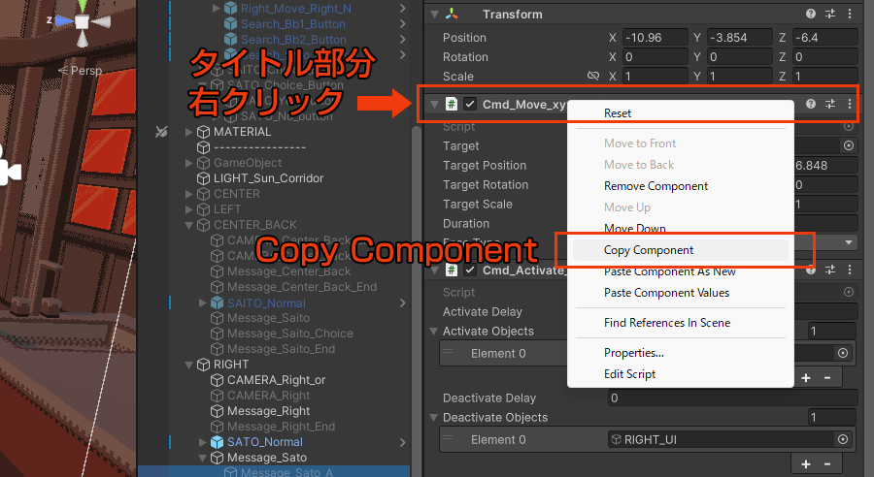The width and height of the screenshot is (874, 477).
Task: Toggle the Scale proportions link icon
Action: (592, 76)
